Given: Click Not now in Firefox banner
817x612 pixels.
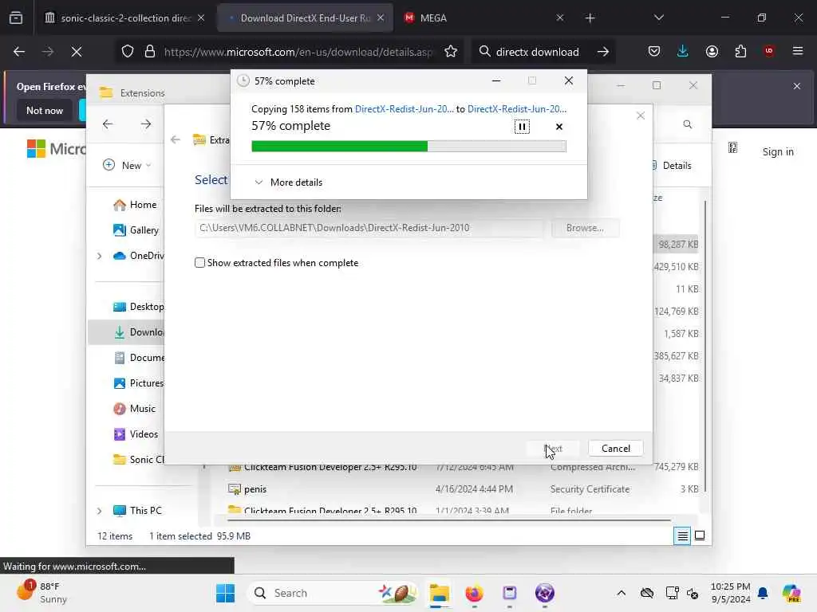Looking at the screenshot, I should [45, 110].
